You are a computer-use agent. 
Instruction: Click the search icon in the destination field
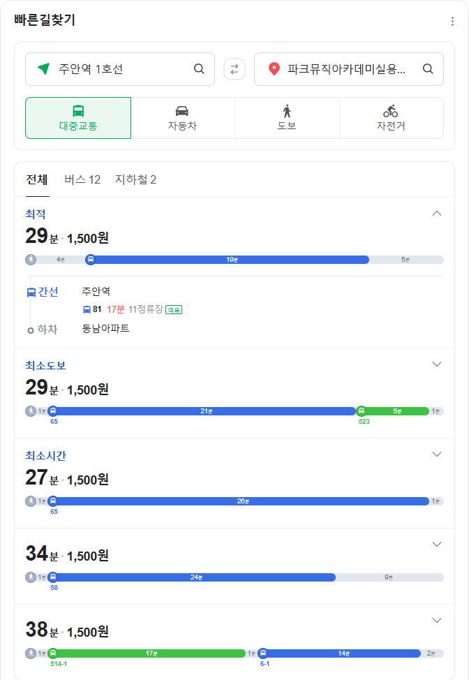428,69
